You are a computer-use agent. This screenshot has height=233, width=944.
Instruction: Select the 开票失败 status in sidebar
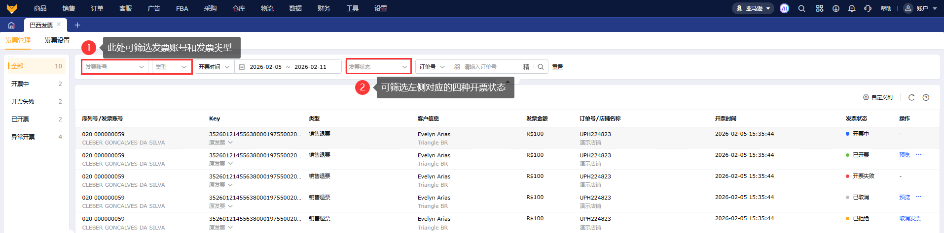tap(36, 101)
